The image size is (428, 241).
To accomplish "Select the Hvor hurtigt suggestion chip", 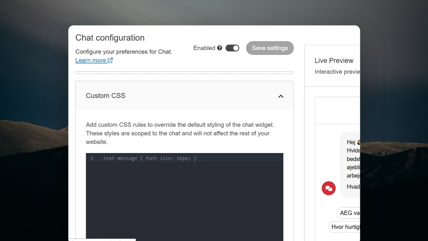I will pyautogui.click(x=344, y=227).
